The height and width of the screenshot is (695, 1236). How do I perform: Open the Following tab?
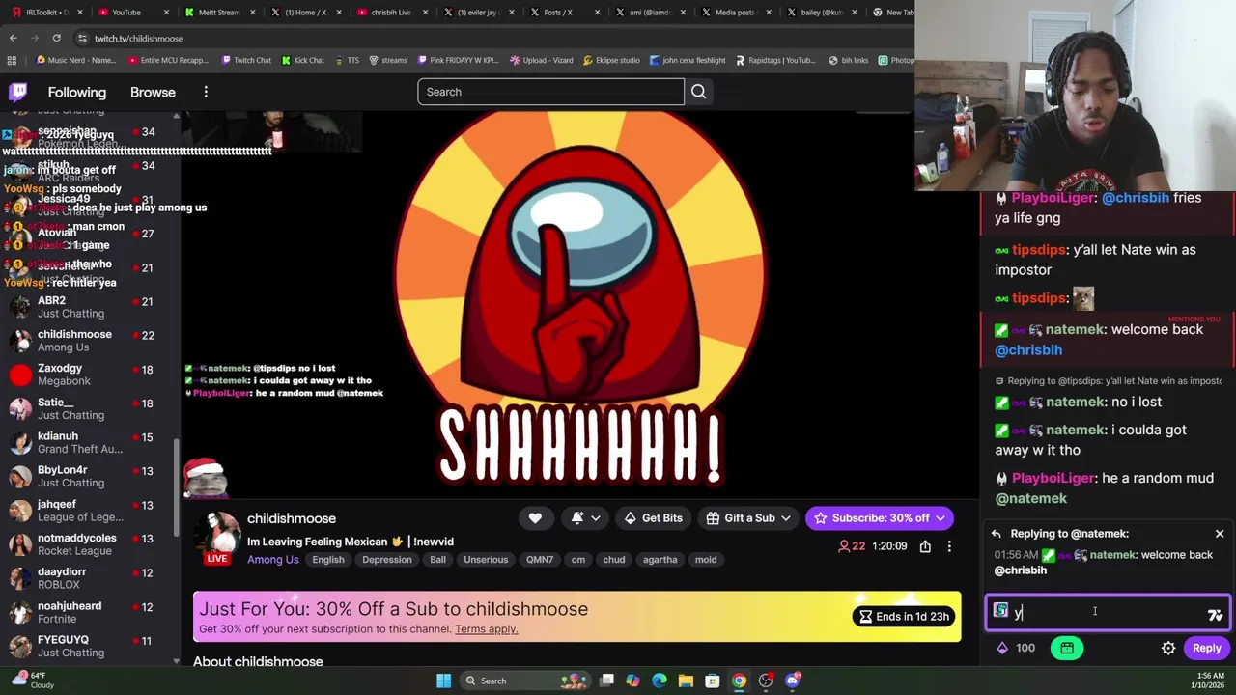point(77,92)
